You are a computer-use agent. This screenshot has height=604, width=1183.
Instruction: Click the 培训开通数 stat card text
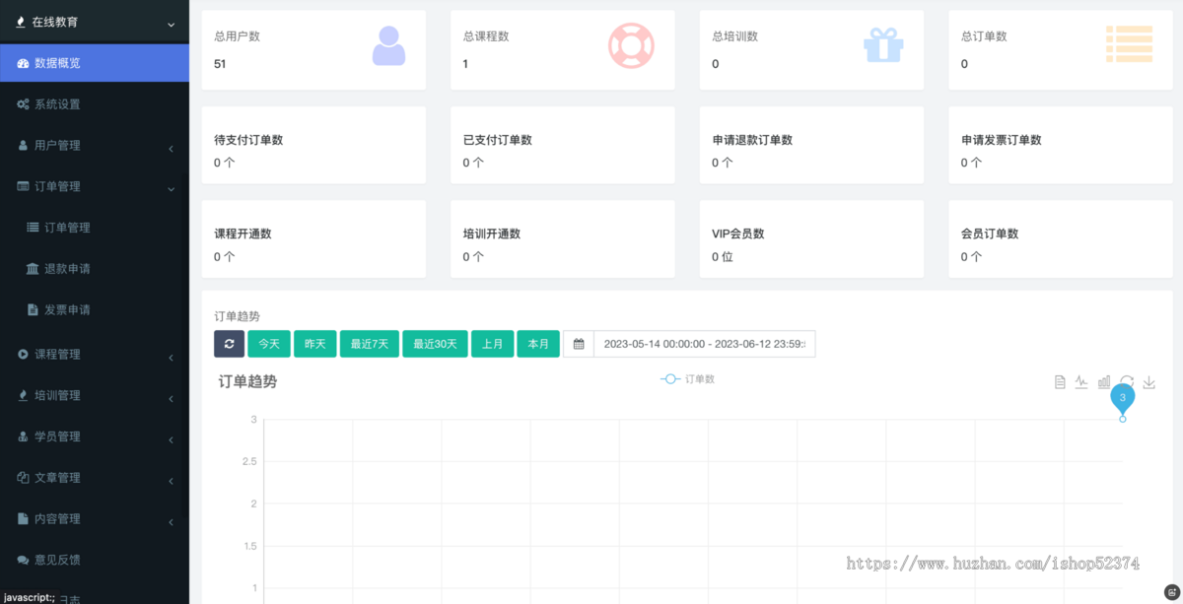(x=492, y=234)
